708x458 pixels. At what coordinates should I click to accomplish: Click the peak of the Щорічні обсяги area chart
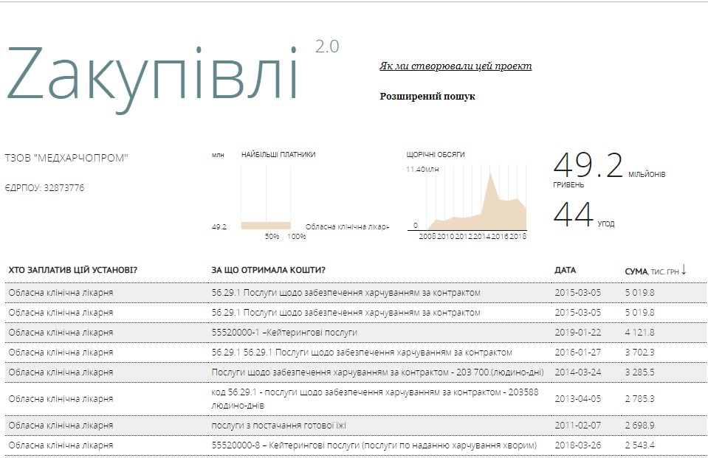[488, 177]
